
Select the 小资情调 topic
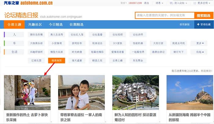pyautogui.click(x=57, y=43)
